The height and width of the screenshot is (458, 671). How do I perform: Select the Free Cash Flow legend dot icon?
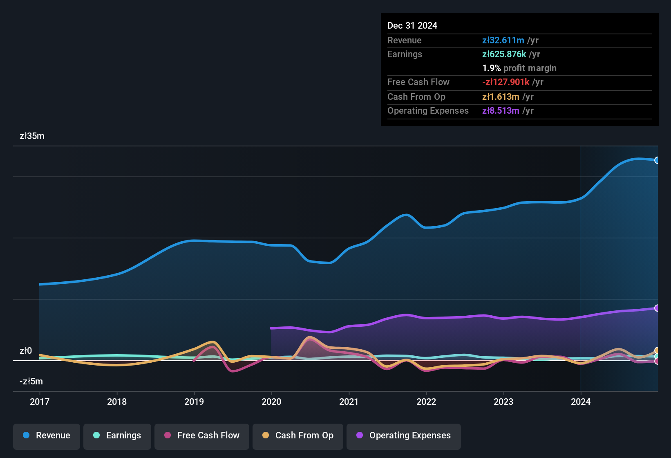pyautogui.click(x=167, y=436)
